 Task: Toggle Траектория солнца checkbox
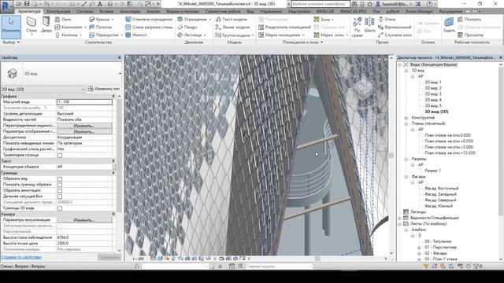[x=60, y=156]
